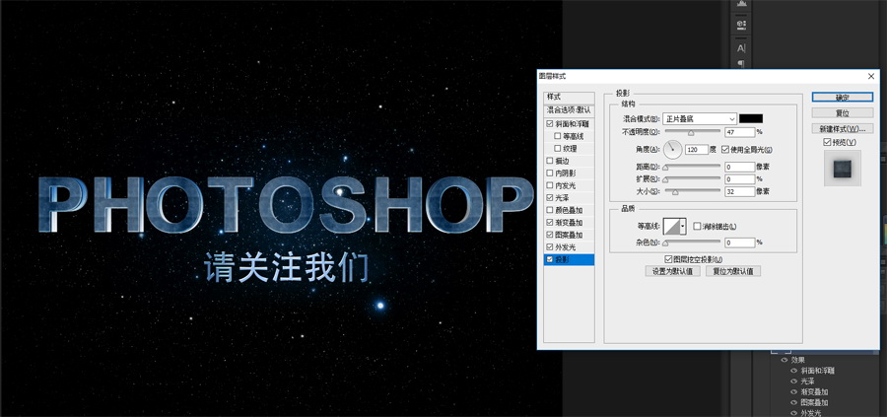Hide all 效果 in Layers panel
887x417 pixels.
click(785, 360)
